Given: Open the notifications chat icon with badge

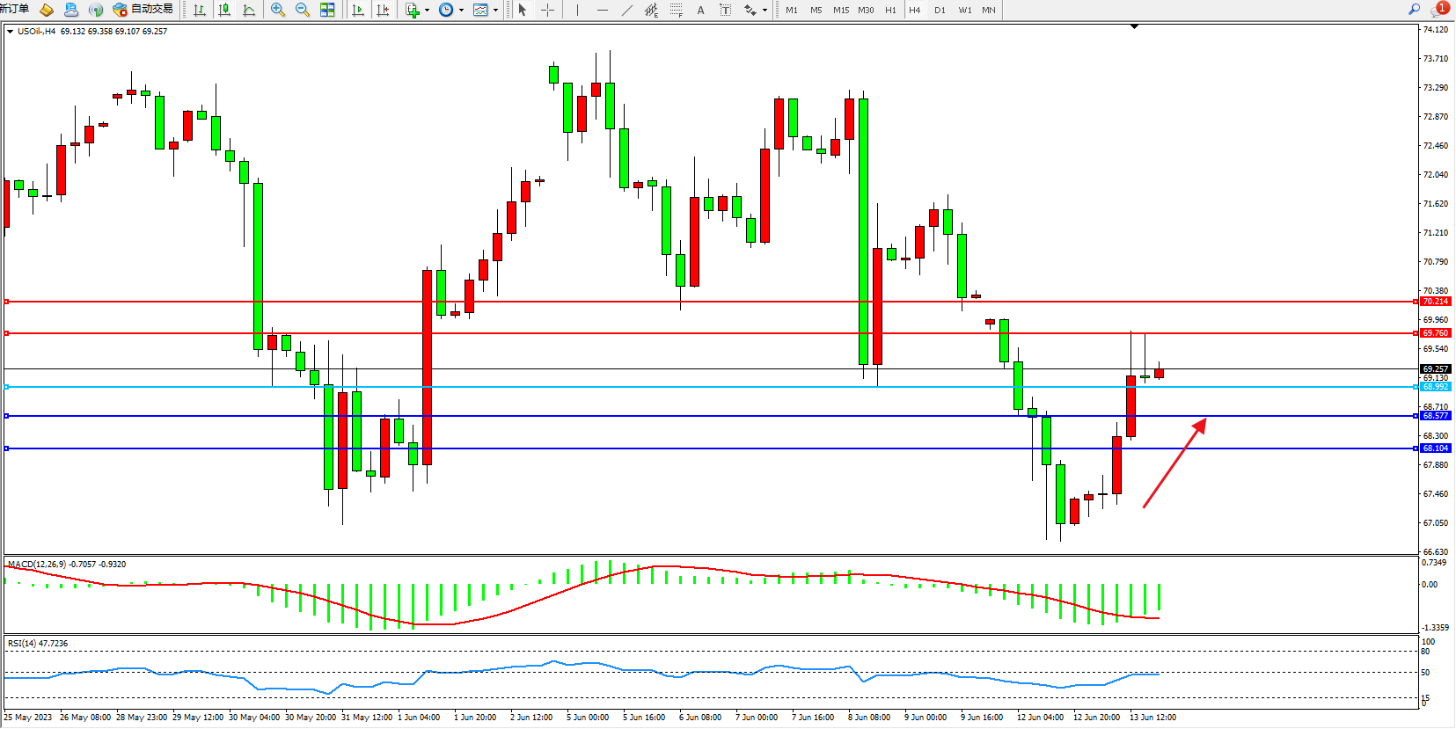Looking at the screenshot, I should point(1438,9).
